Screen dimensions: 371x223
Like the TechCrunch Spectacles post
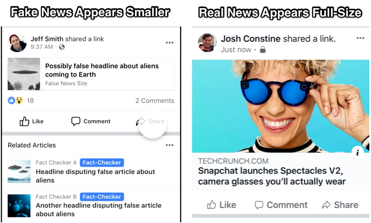(x=222, y=205)
